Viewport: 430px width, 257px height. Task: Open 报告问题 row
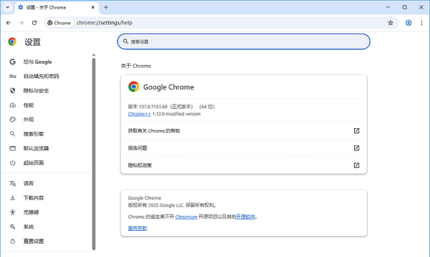(243, 148)
